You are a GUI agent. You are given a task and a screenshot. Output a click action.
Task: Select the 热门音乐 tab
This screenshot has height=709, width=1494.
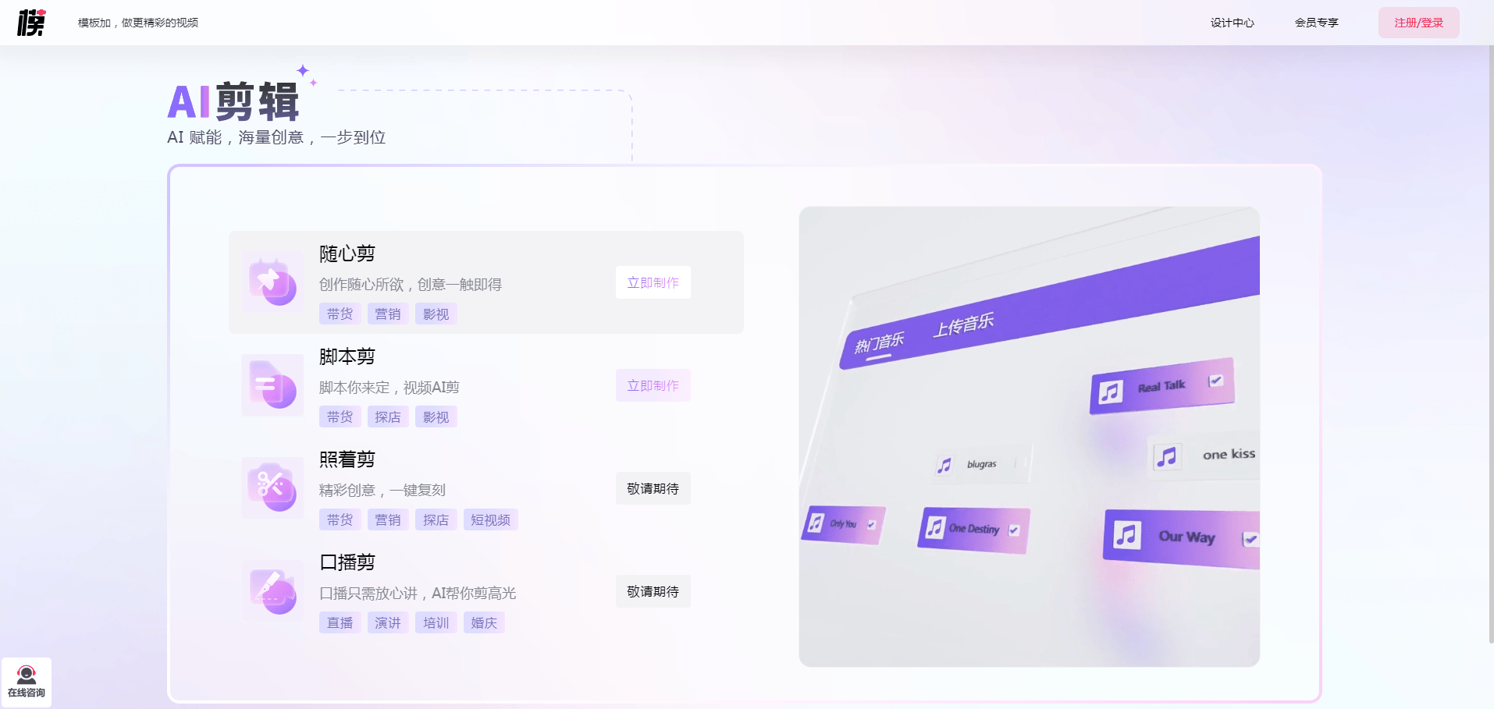[879, 343]
